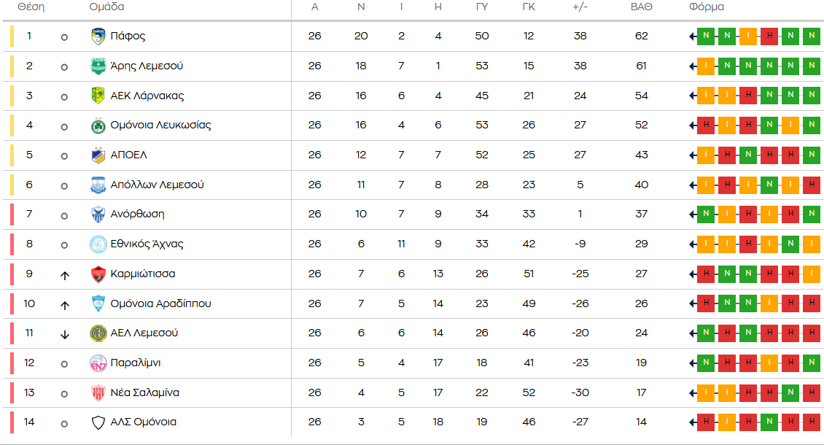Click the up arrow beside Καρμιώτισσα
Screen dimensions: 824x445
(x=64, y=275)
